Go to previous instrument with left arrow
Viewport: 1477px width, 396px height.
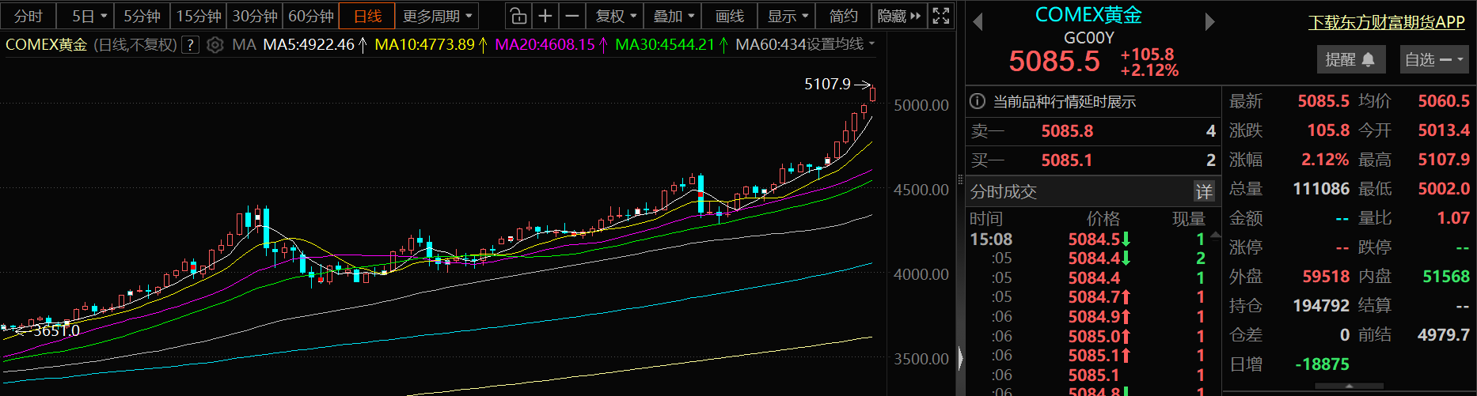click(x=978, y=22)
